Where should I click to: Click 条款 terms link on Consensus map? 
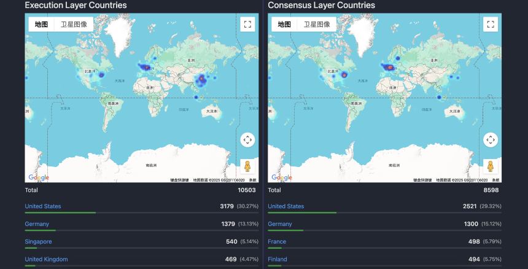tap(496, 180)
